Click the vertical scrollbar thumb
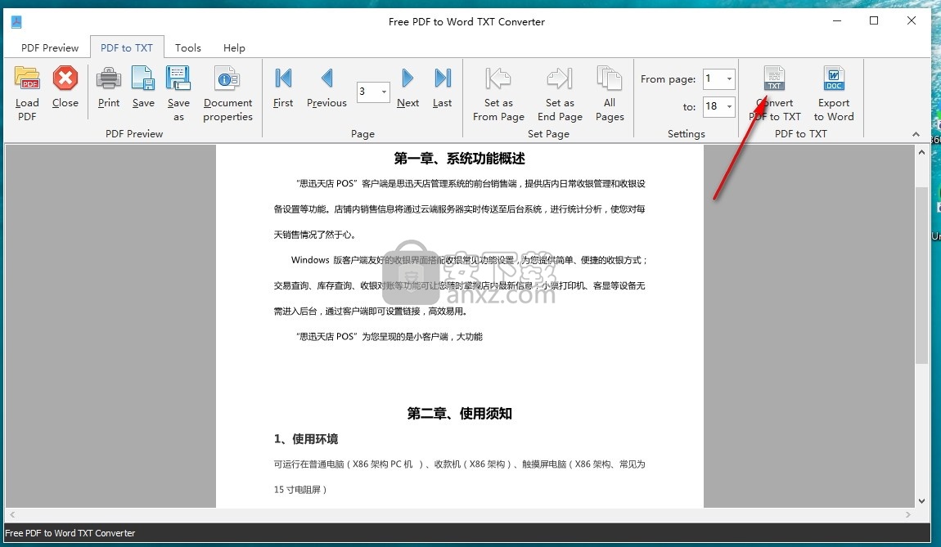 tap(922, 275)
